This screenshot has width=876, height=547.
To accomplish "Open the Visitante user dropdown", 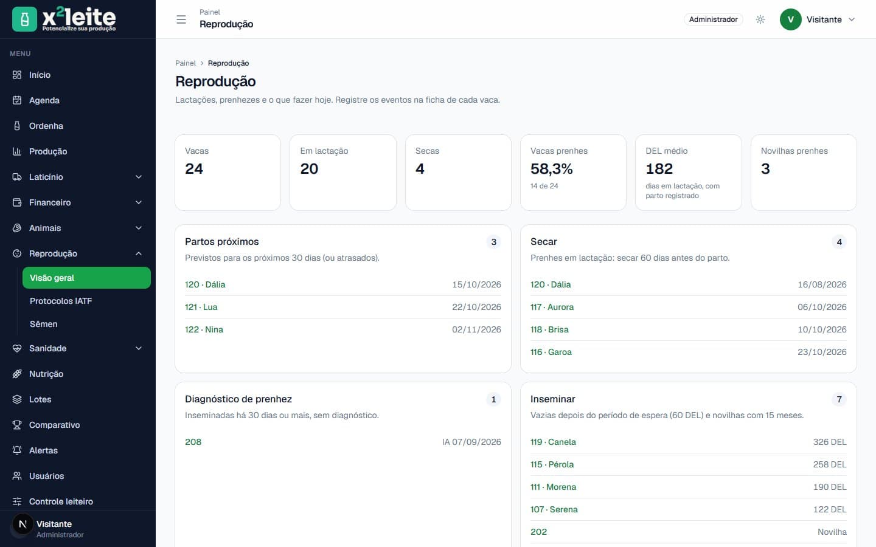I will pyautogui.click(x=818, y=19).
